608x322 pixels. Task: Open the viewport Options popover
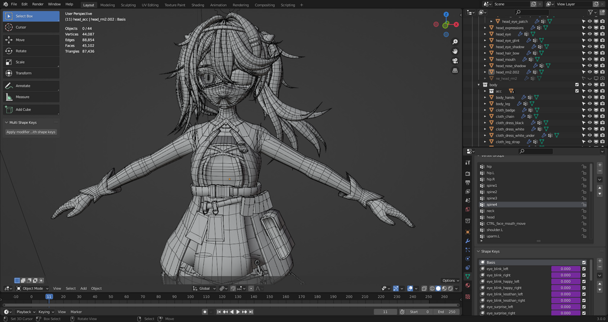point(449,280)
